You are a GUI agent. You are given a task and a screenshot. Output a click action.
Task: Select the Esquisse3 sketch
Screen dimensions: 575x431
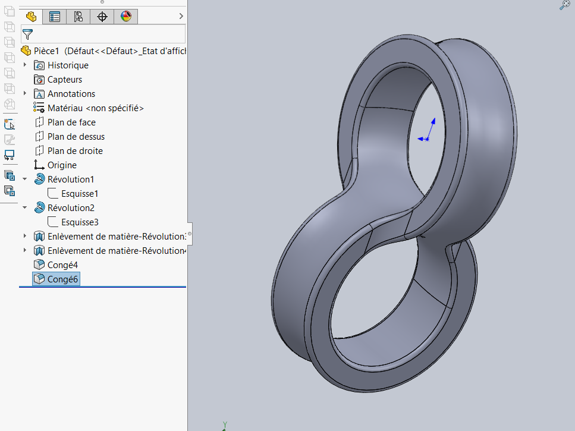pos(80,222)
